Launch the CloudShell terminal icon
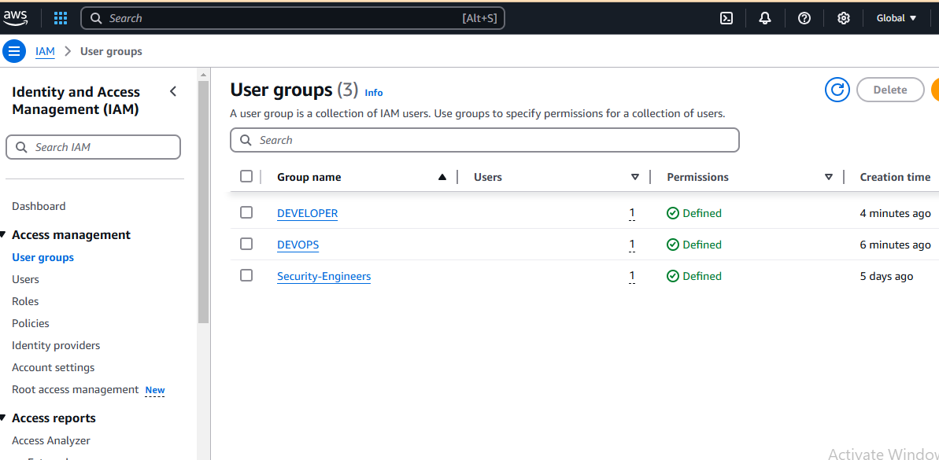Viewport: 939px width, 460px height. [726, 18]
